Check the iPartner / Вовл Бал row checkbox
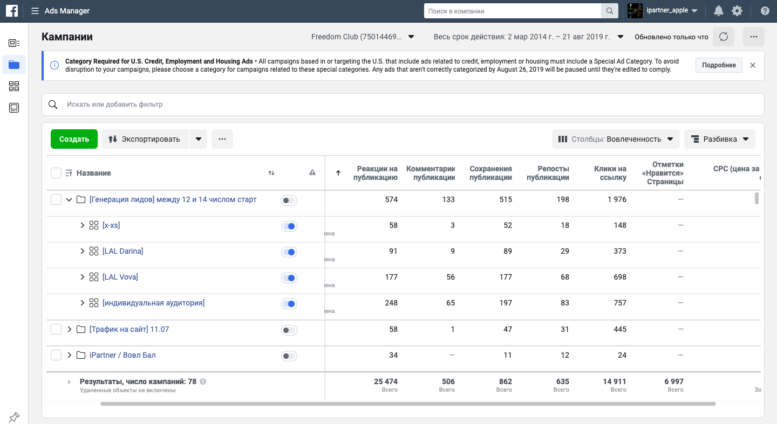Image resolution: width=777 pixels, height=424 pixels. coord(56,355)
